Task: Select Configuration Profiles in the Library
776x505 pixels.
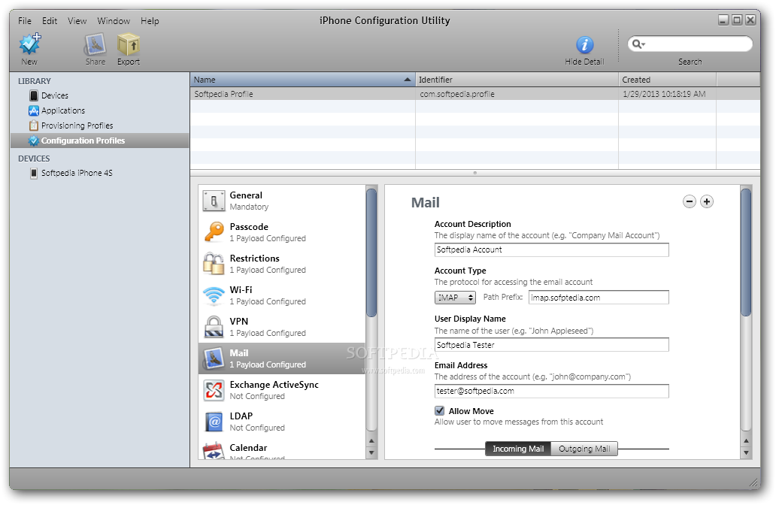Action: (x=99, y=141)
